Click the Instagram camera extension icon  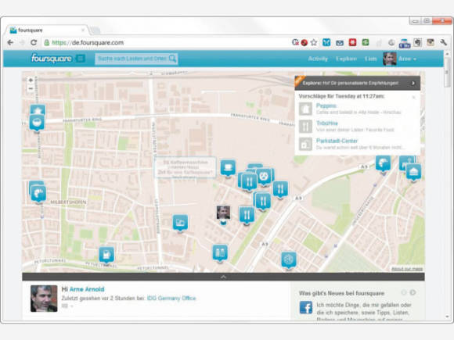[431, 43]
